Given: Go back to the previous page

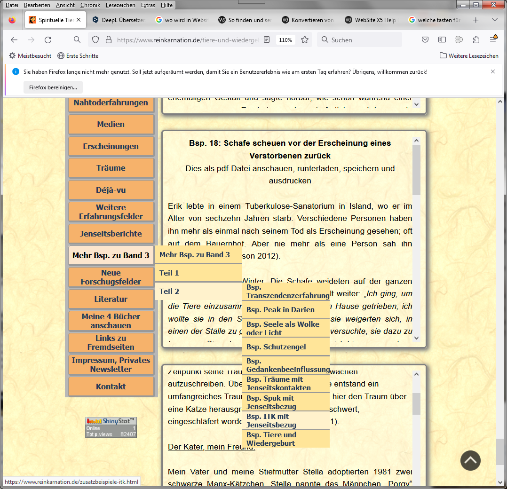Looking at the screenshot, I should click(x=14, y=40).
